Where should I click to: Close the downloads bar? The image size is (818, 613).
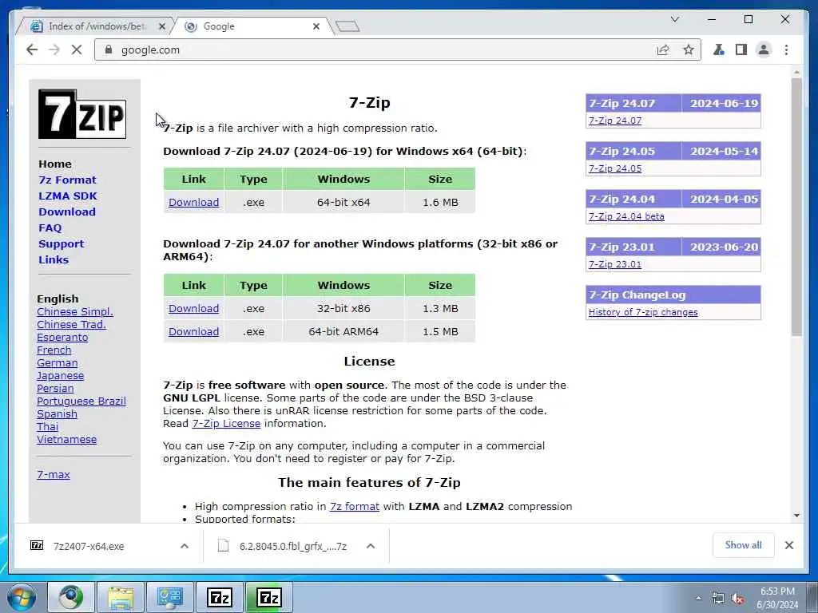(788, 545)
